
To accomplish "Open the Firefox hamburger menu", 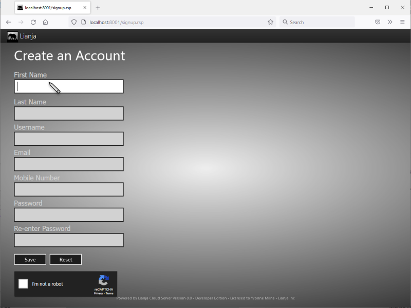I will pyautogui.click(x=403, y=22).
